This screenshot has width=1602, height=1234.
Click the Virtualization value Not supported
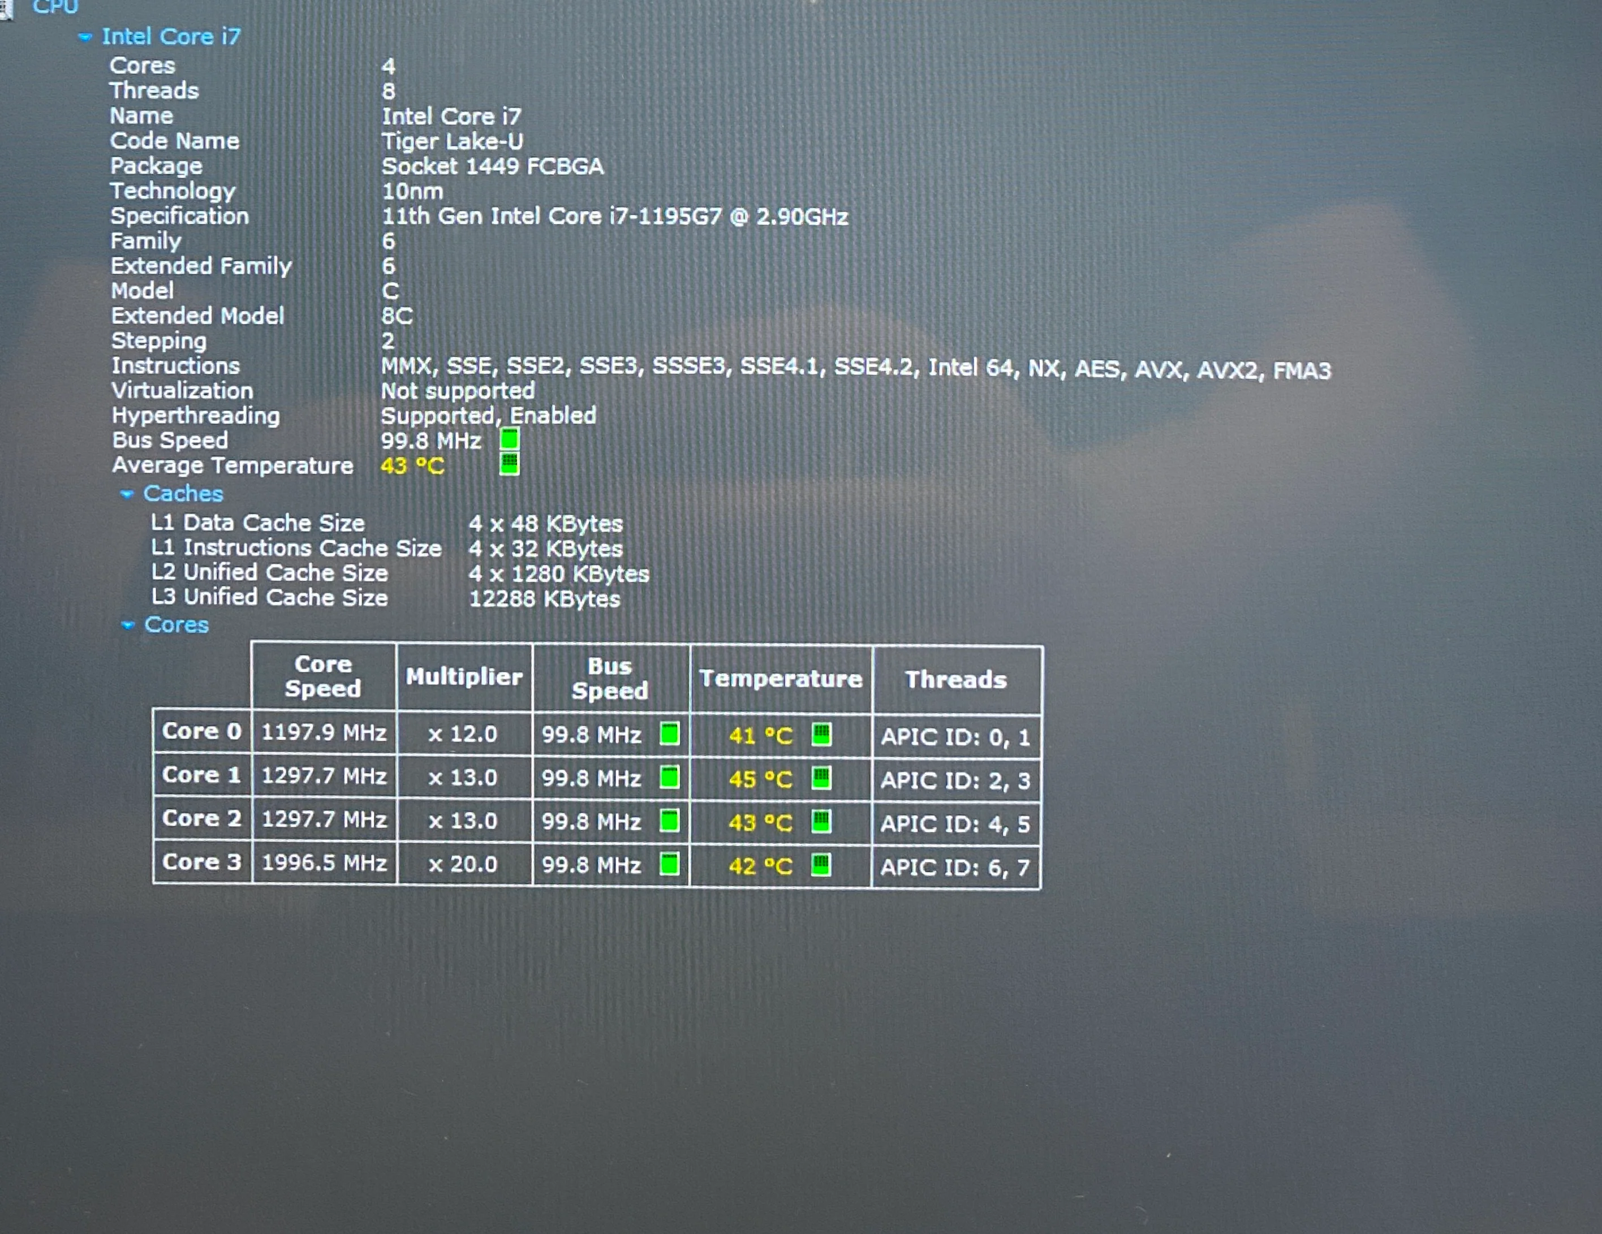(458, 391)
